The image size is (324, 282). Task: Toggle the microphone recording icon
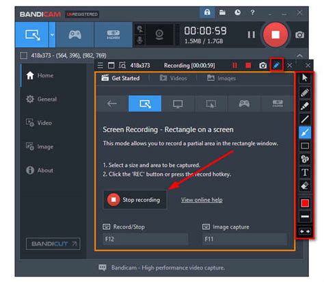139,40
